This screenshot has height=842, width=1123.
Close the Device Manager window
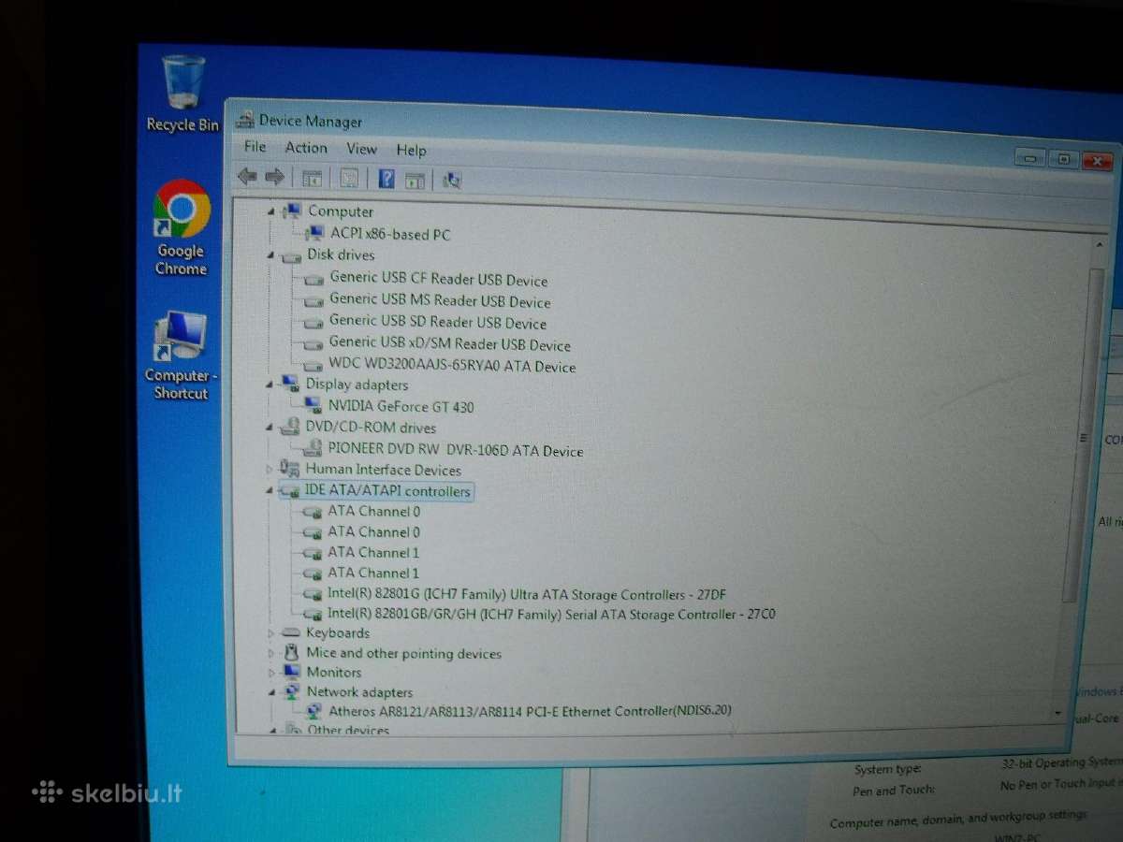1096,161
